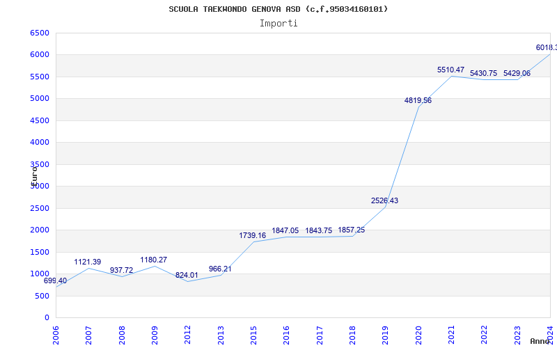Click the x-axis year 2023

point(517,335)
